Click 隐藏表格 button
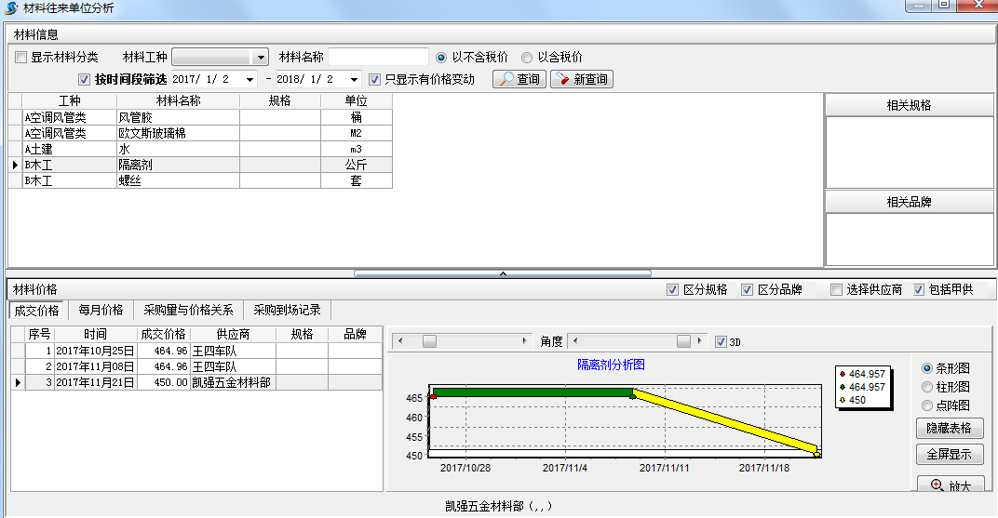998x518 pixels. click(950, 428)
